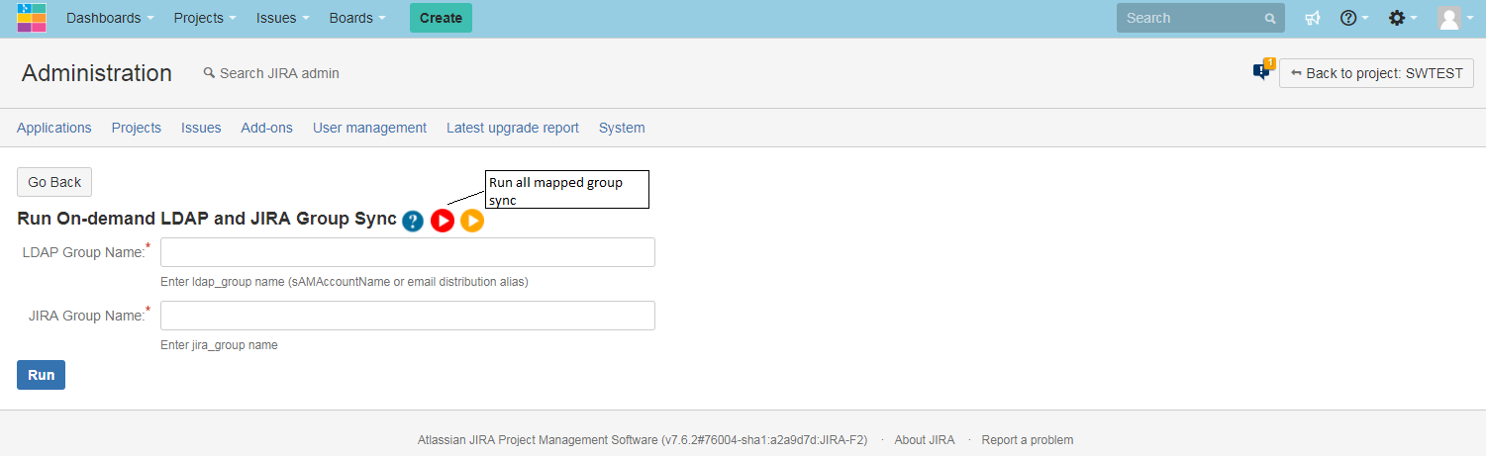Click the Create button
This screenshot has width=1486, height=456.
[441, 18]
